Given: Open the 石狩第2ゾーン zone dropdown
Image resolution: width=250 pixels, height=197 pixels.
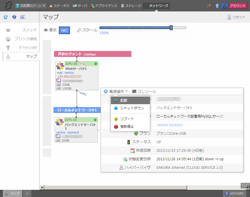Looking at the screenshot, I should click(x=30, y=6).
